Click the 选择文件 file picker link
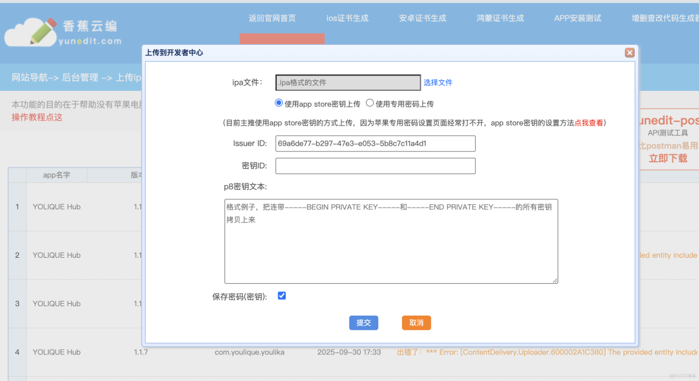The width and height of the screenshot is (699, 381). [438, 82]
